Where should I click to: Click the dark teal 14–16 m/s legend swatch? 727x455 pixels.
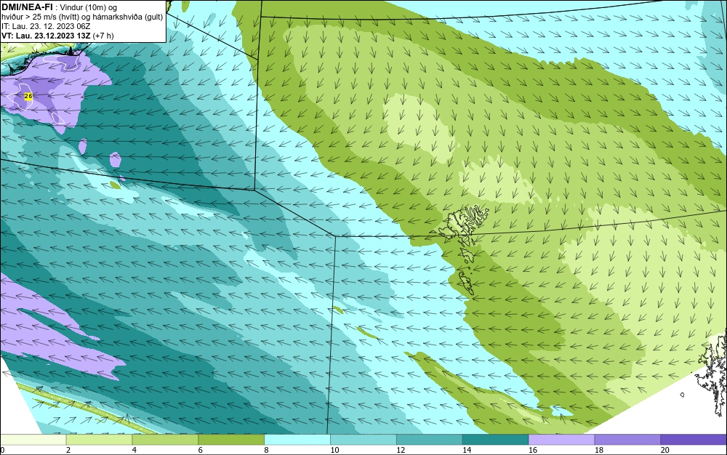pos(496,440)
